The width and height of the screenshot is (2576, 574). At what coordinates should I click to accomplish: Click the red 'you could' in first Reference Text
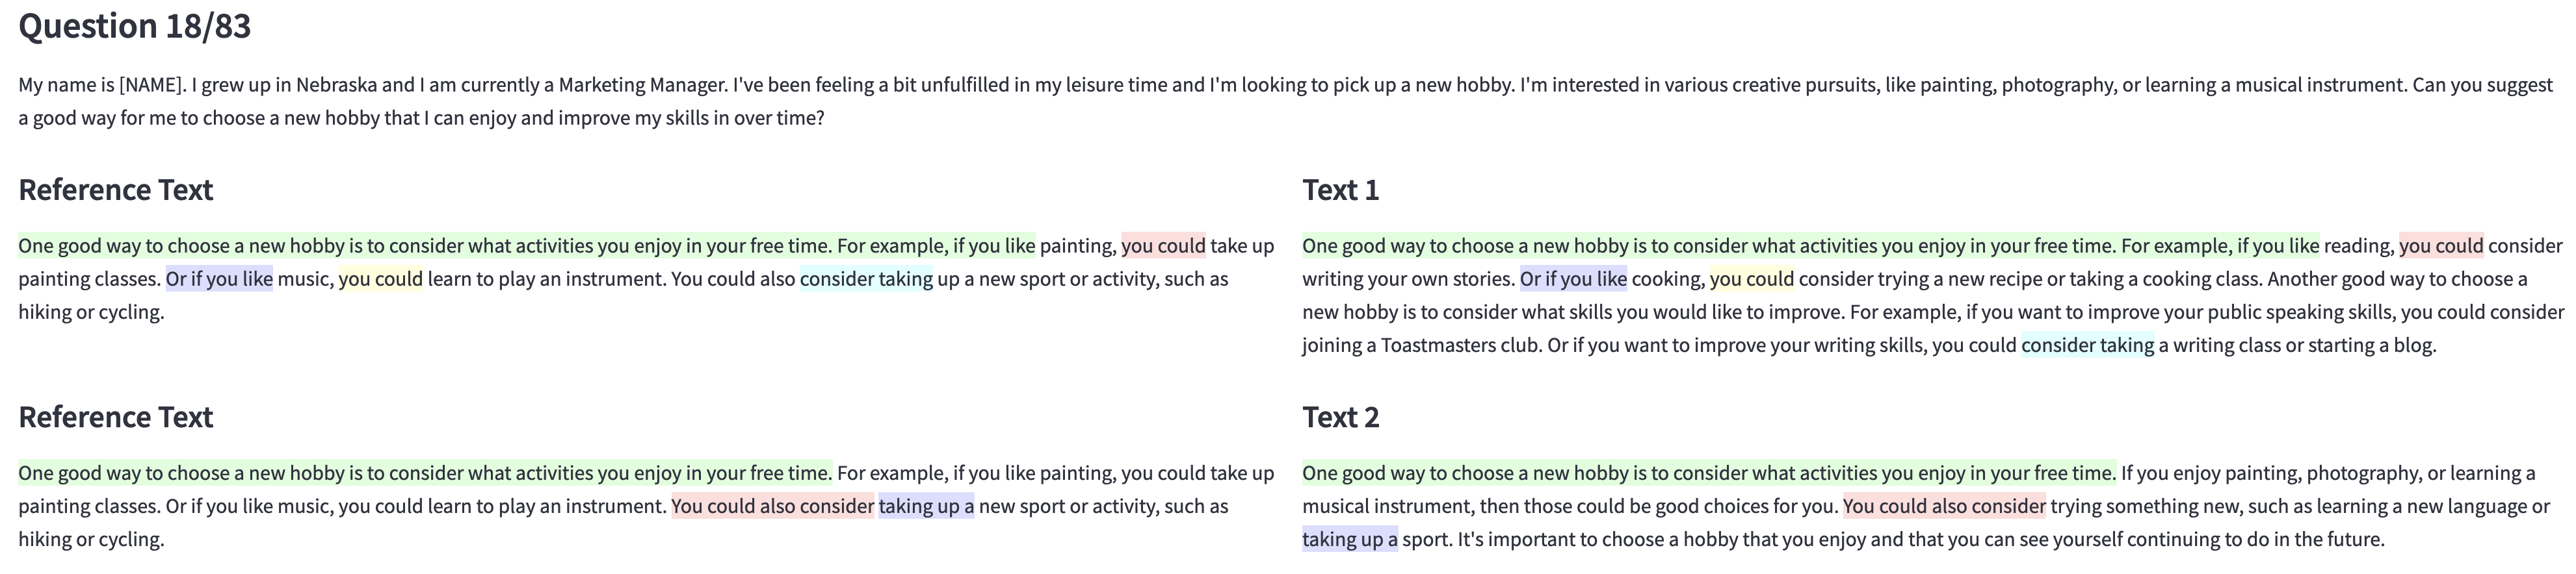(1163, 245)
